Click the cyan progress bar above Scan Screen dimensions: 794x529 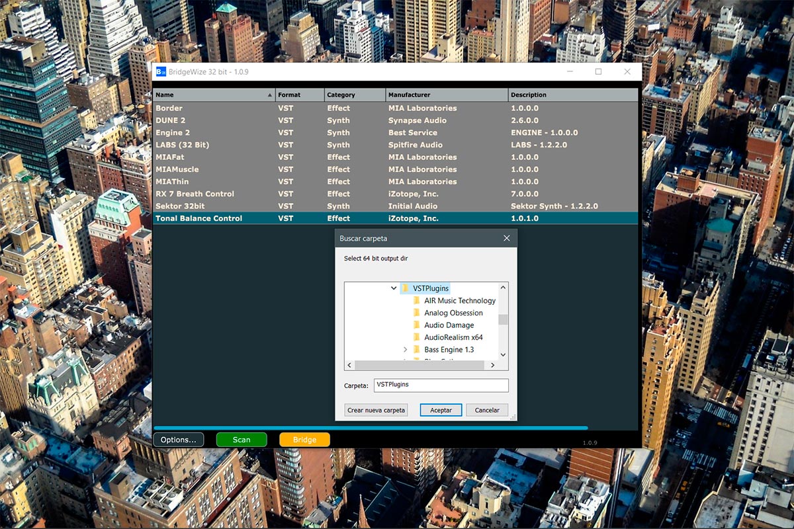371,428
